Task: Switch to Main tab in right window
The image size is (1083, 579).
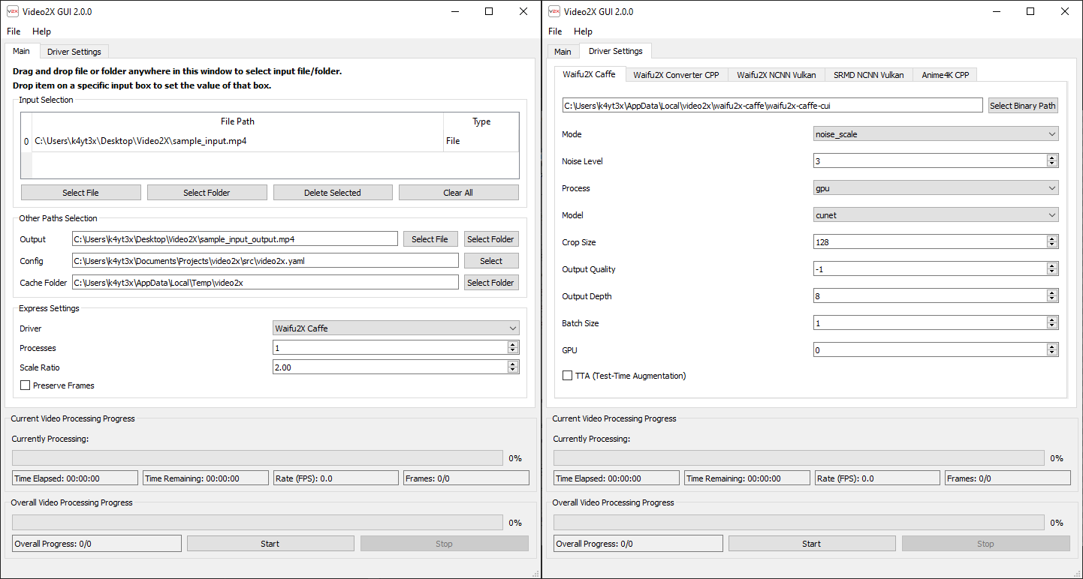Action: (x=563, y=52)
